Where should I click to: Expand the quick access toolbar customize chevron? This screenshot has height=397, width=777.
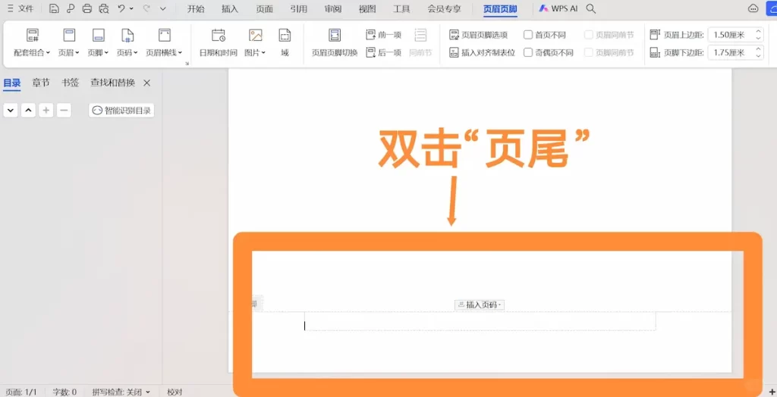click(162, 8)
